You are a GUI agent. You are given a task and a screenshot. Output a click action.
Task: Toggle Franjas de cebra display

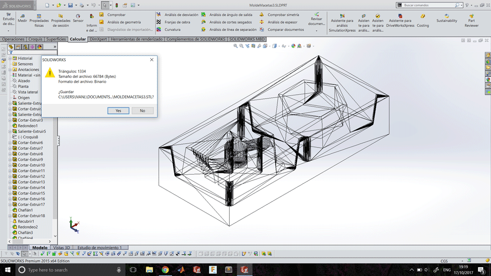(173, 22)
